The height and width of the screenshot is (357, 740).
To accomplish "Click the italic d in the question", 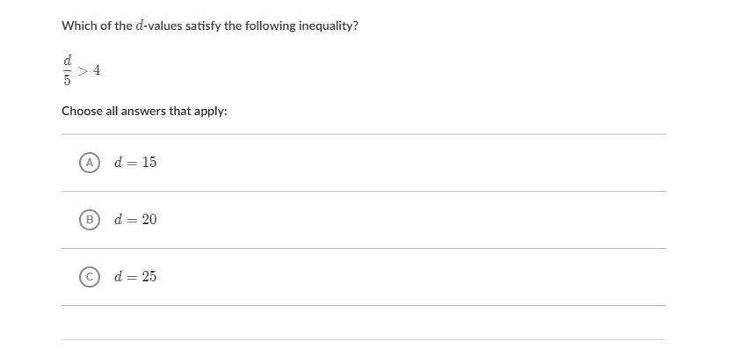I will click(x=139, y=25).
